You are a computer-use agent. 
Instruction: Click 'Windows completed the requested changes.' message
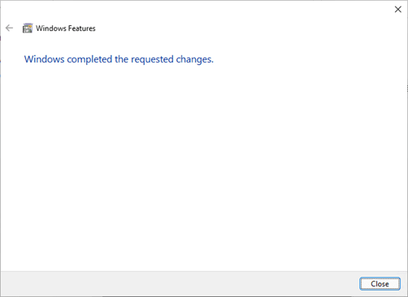pos(119,59)
